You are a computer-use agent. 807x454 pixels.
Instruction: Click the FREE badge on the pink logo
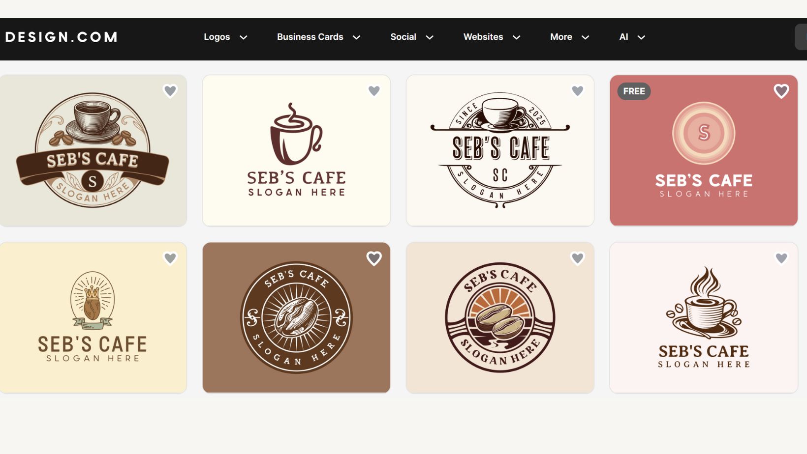(634, 91)
